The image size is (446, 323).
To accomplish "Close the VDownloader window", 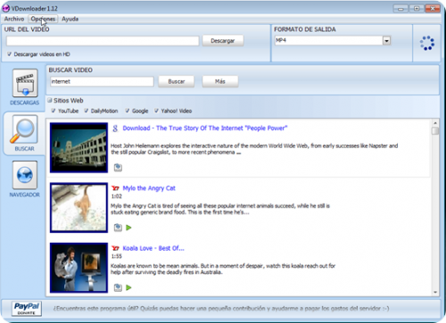I will tap(433, 9).
